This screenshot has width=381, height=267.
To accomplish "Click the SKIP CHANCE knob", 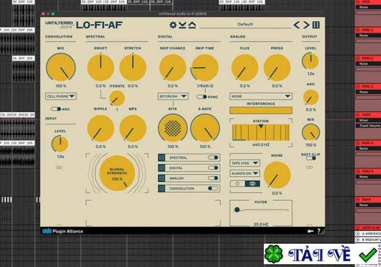I will [173, 67].
